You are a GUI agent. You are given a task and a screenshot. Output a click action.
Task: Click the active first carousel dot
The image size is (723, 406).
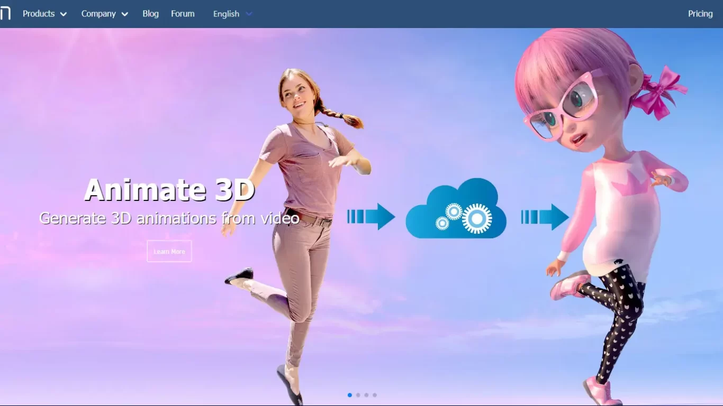[349, 394]
